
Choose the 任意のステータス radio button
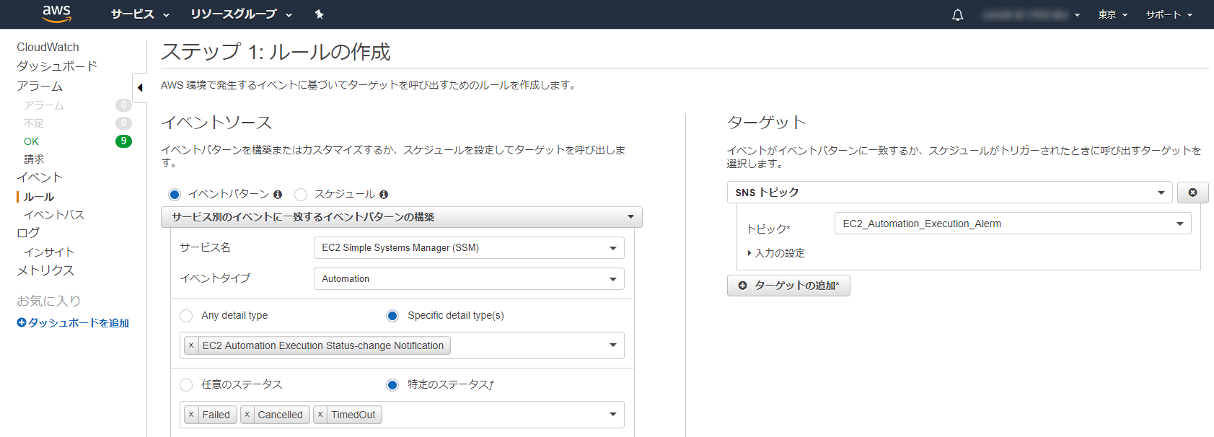pyautogui.click(x=186, y=385)
